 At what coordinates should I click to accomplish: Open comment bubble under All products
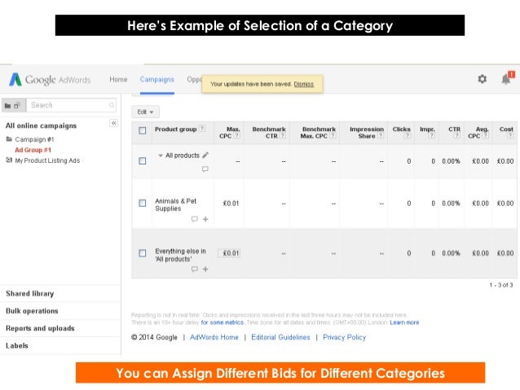[205, 169]
